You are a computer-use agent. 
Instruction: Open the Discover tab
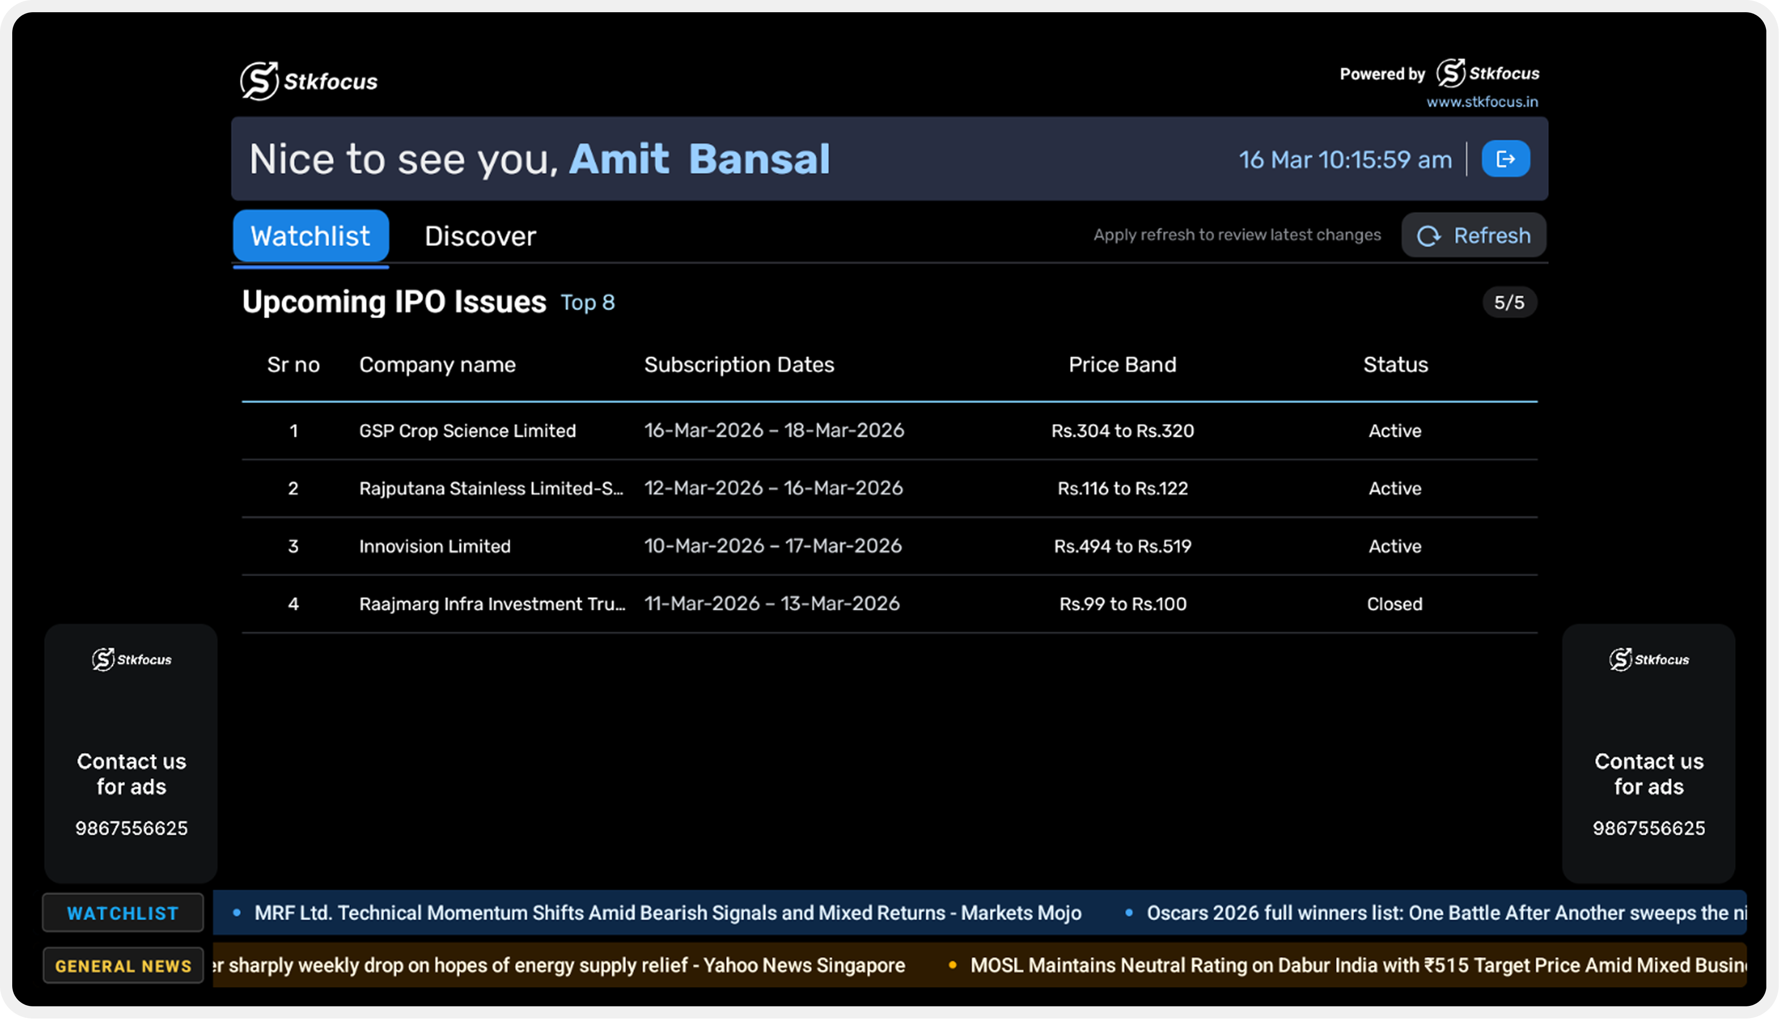point(480,236)
